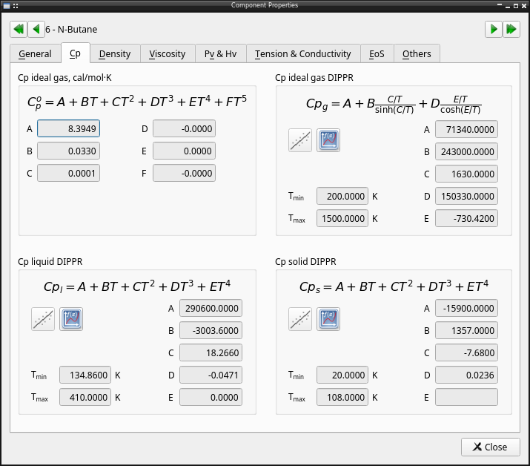530x466 pixels.
Task: Open Tension & Conductivity tab
Action: tap(303, 54)
